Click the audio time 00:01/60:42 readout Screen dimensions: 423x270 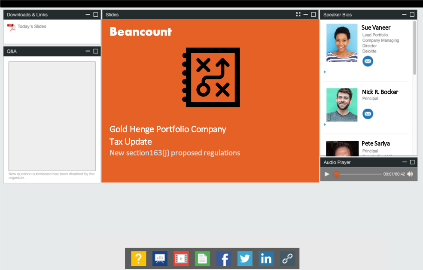(394, 174)
